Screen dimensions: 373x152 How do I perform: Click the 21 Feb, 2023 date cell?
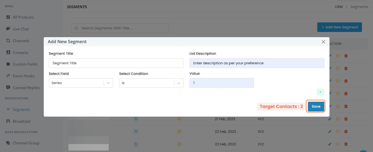225,119
